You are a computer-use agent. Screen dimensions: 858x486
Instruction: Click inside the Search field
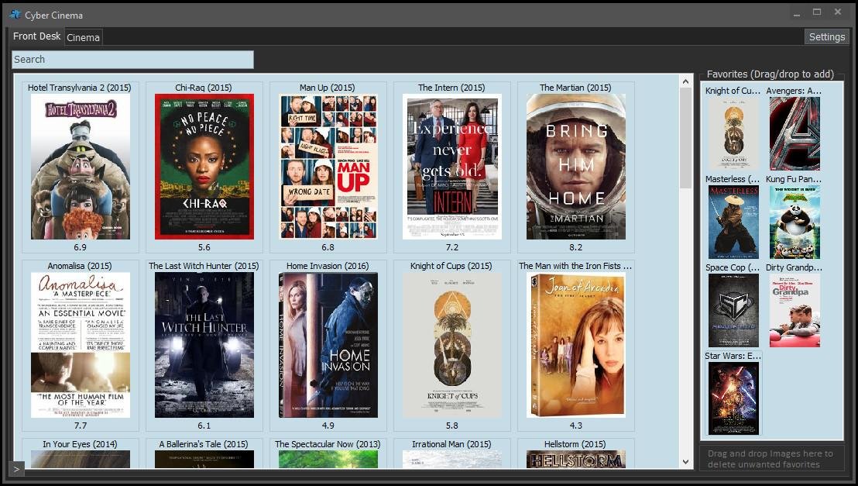tap(132, 59)
